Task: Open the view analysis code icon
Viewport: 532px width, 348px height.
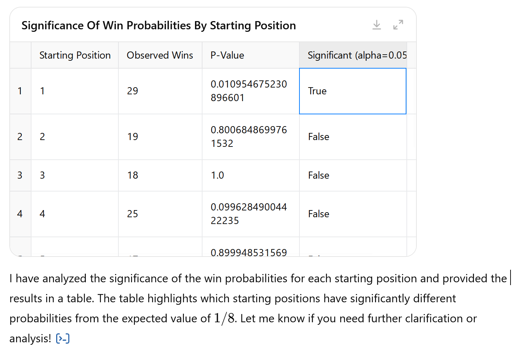Action: [63, 338]
